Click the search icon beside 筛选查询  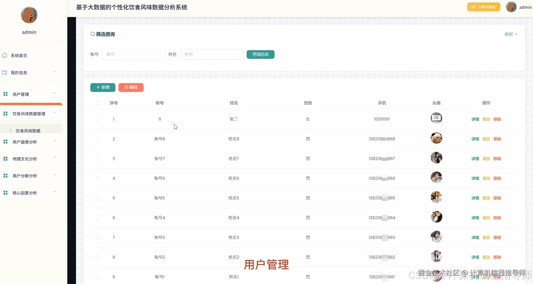tap(92, 34)
